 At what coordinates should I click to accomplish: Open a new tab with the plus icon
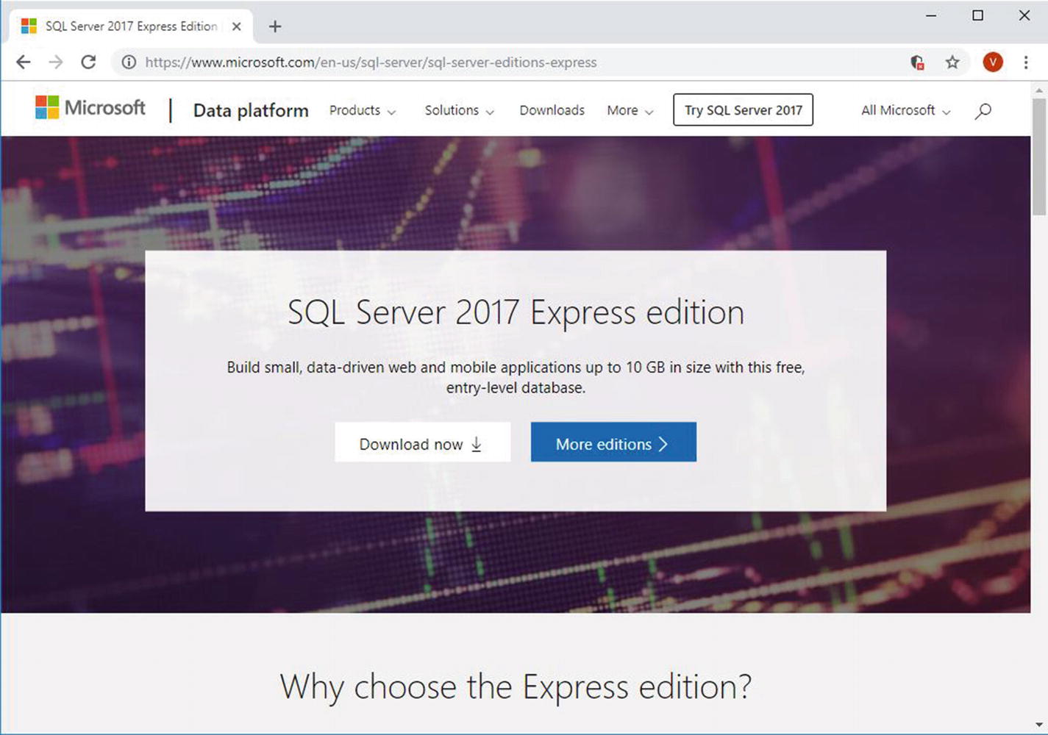tap(275, 26)
